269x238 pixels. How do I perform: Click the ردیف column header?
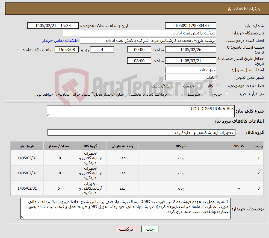(259, 146)
